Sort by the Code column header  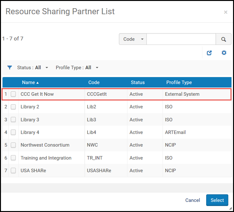pos(94,82)
